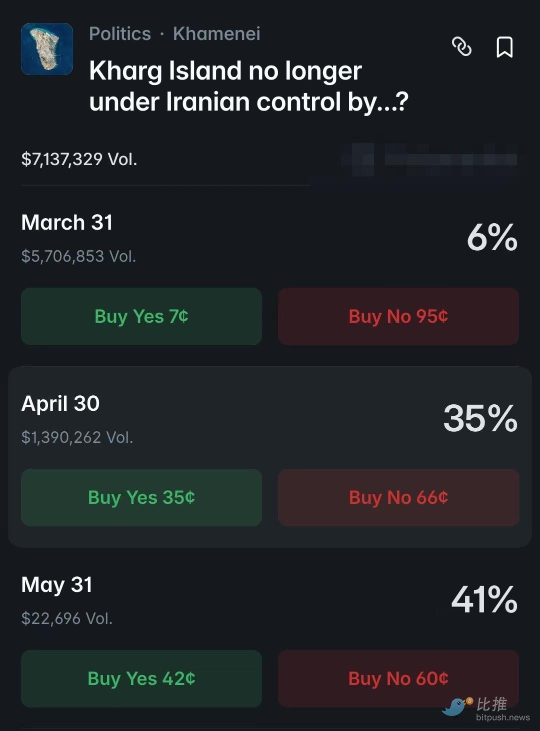This screenshot has height=731, width=540.
Task: Copy the market link icon
Action: click(461, 47)
